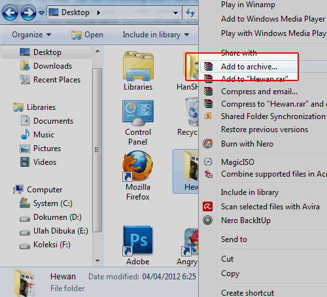Open the Videos library
Viewport: 327px width, 297px height.
coord(38,162)
